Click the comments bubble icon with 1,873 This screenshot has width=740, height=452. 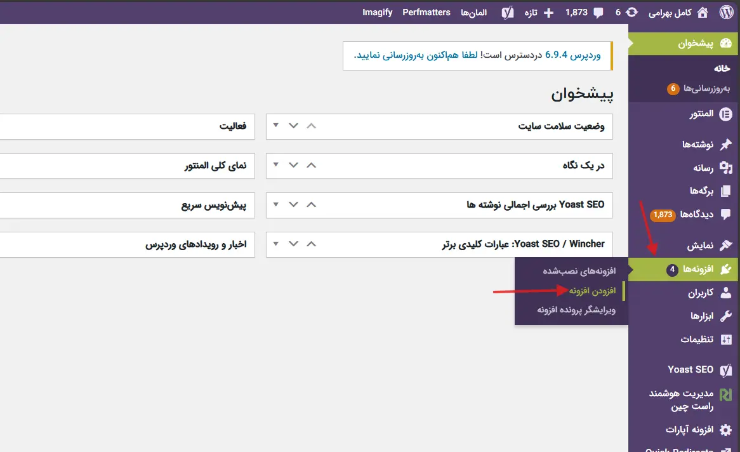598,13
